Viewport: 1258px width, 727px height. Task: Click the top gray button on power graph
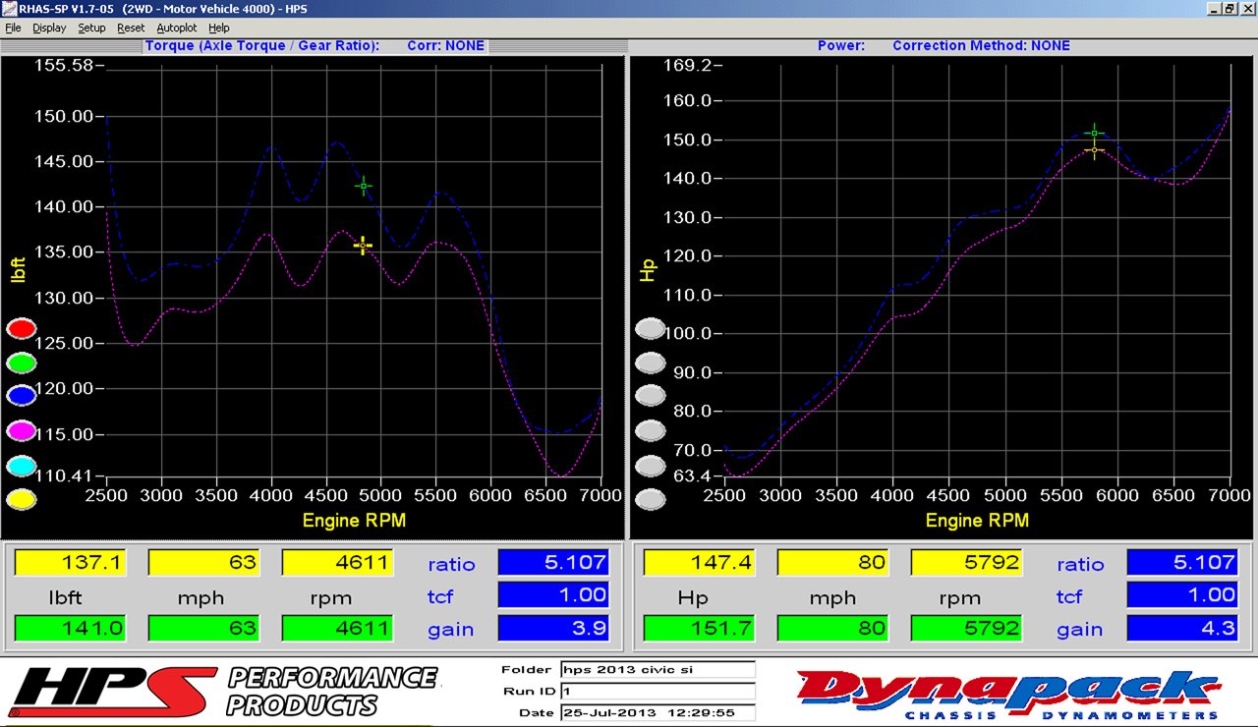coord(651,329)
